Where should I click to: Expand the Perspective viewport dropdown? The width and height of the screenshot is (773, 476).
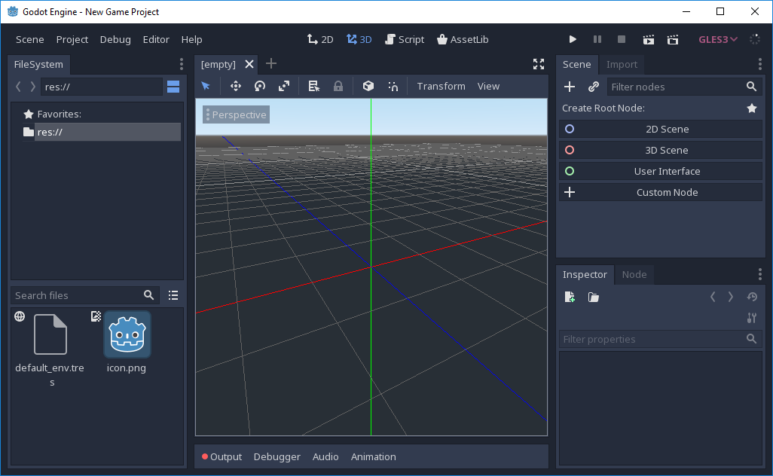pos(234,114)
